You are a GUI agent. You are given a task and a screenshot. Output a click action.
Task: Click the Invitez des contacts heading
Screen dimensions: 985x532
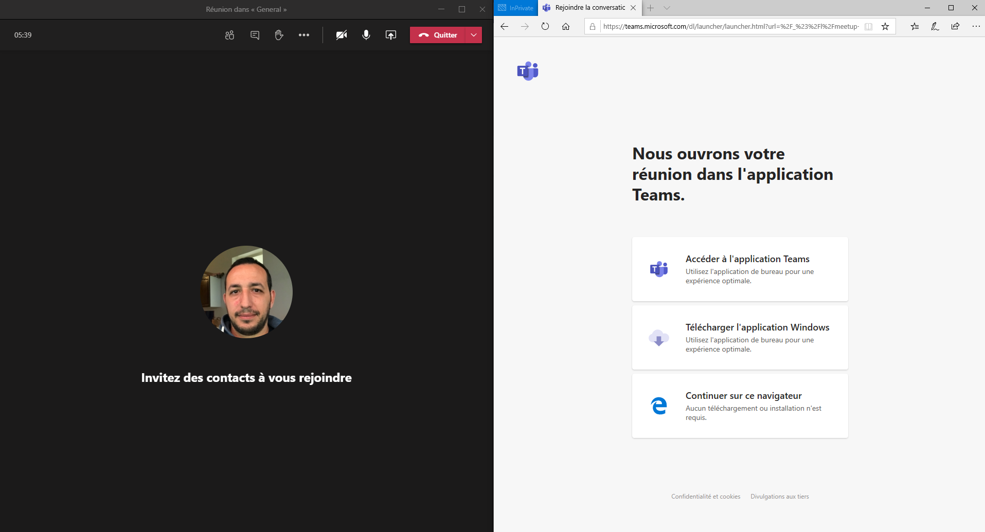[246, 378]
